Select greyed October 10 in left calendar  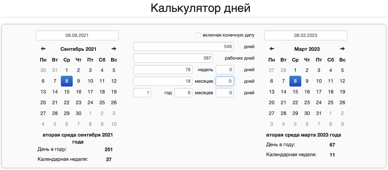[114, 124]
